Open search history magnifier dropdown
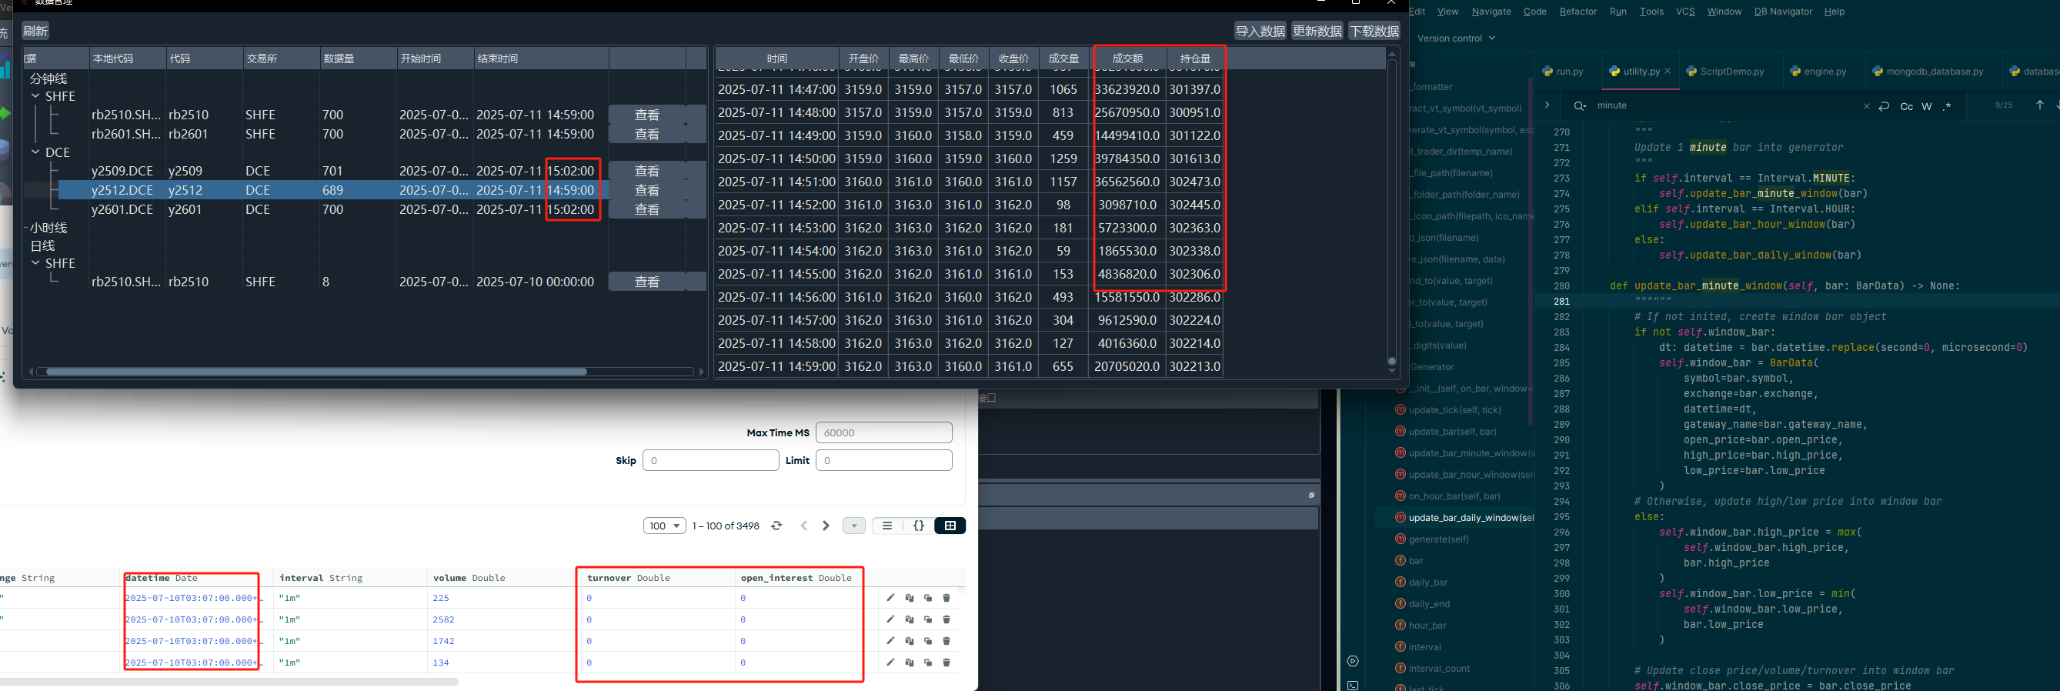Image resolution: width=2060 pixels, height=691 pixels. coord(1579,105)
